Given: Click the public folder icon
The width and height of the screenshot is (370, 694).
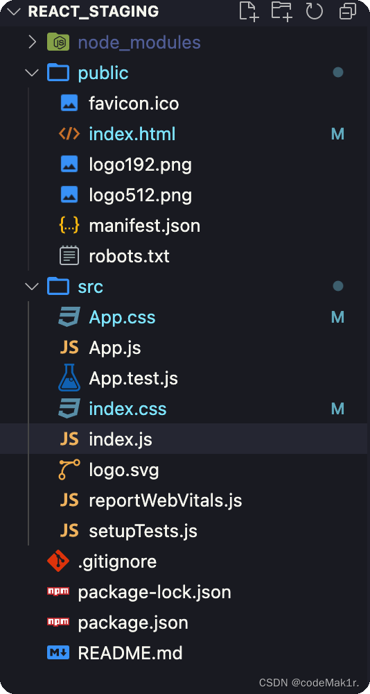Looking at the screenshot, I should click(58, 73).
